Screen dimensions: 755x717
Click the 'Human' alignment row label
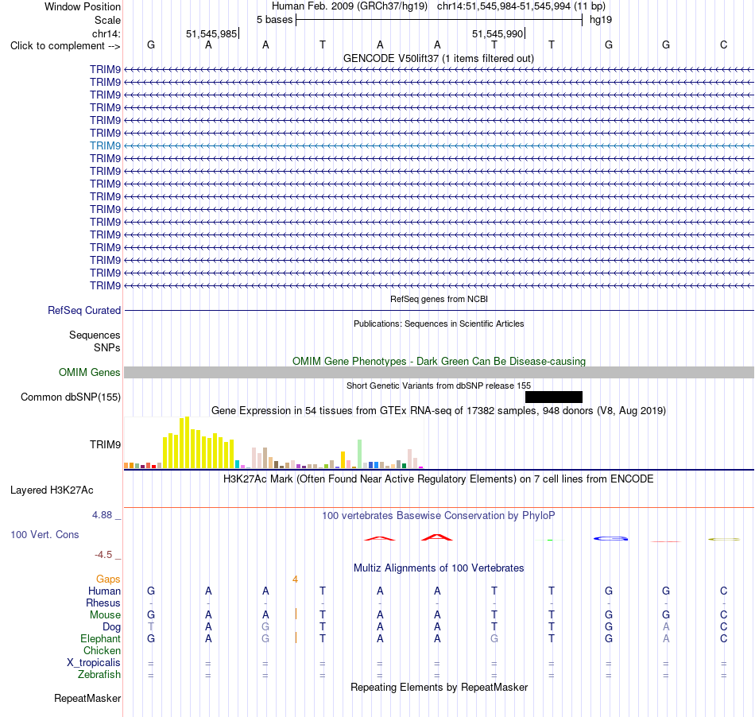(x=104, y=591)
